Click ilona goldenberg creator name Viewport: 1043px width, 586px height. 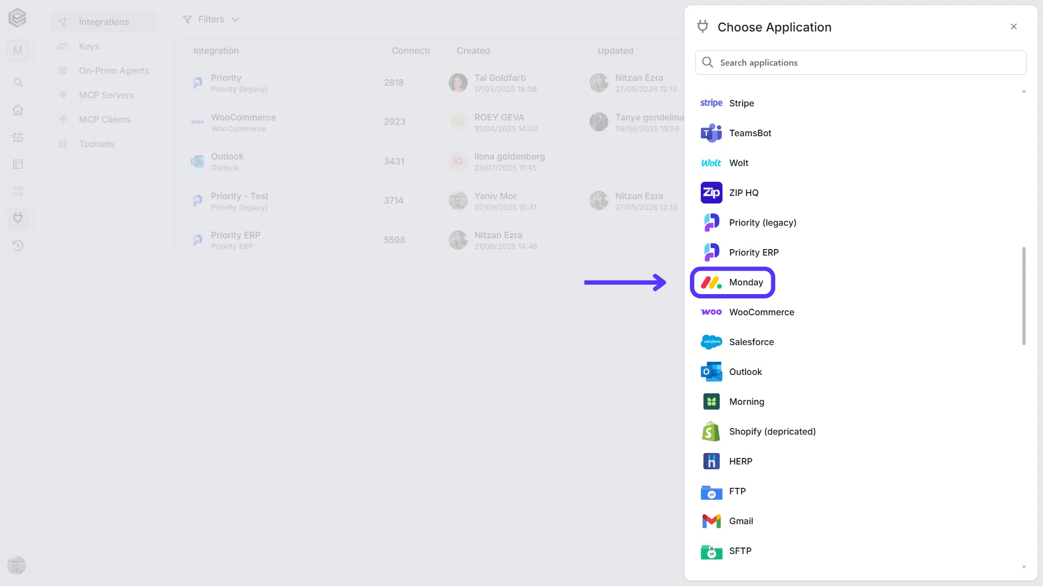pos(510,156)
